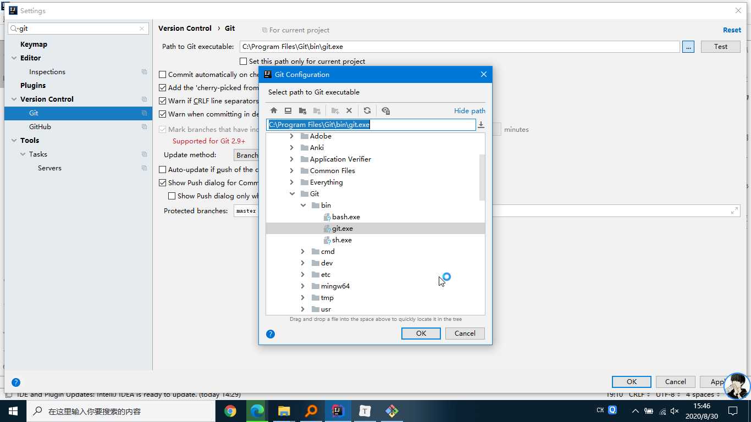Go to Home directory in file chooser
The image size is (751, 422).
pyautogui.click(x=274, y=110)
